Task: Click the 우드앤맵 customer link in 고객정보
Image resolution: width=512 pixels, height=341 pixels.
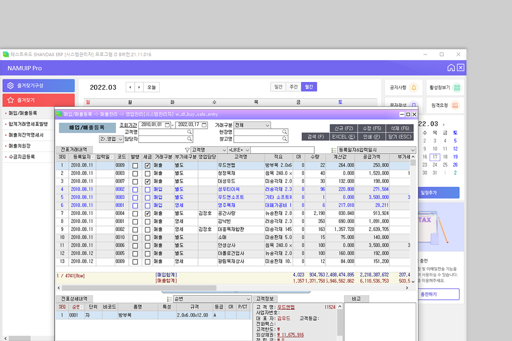Action: [286, 307]
